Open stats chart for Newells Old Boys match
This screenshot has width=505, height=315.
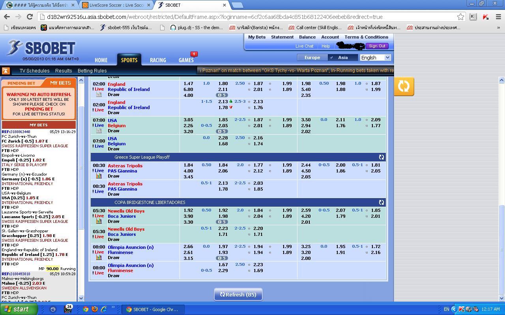[99, 221]
